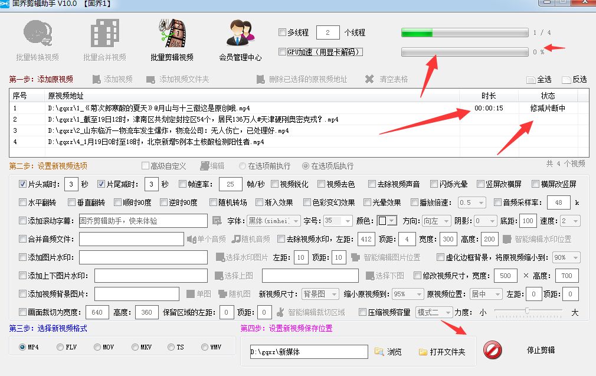Click the save path input field
This screenshot has width=596, height=376.
pyautogui.click(x=309, y=352)
